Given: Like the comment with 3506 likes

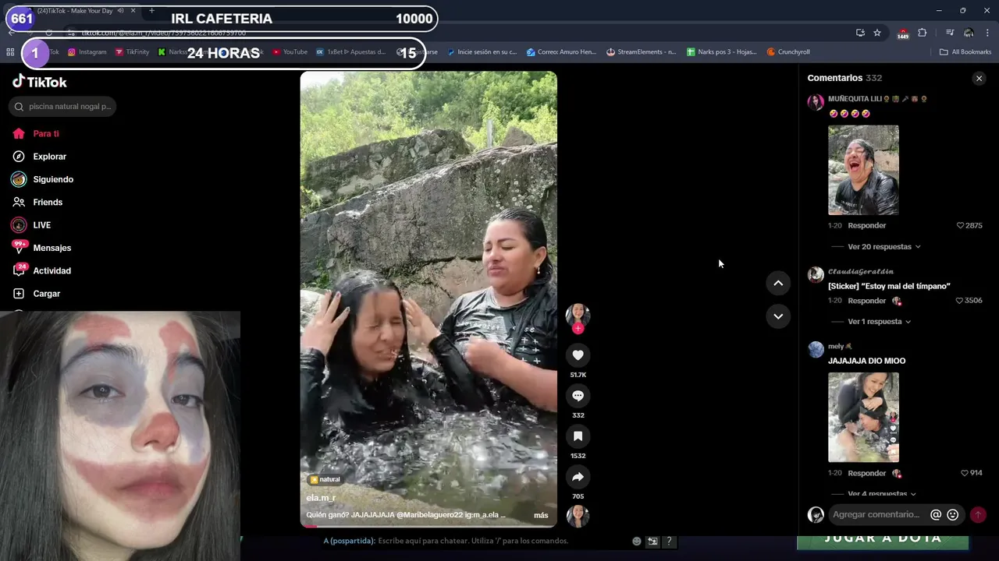Looking at the screenshot, I should (x=960, y=301).
